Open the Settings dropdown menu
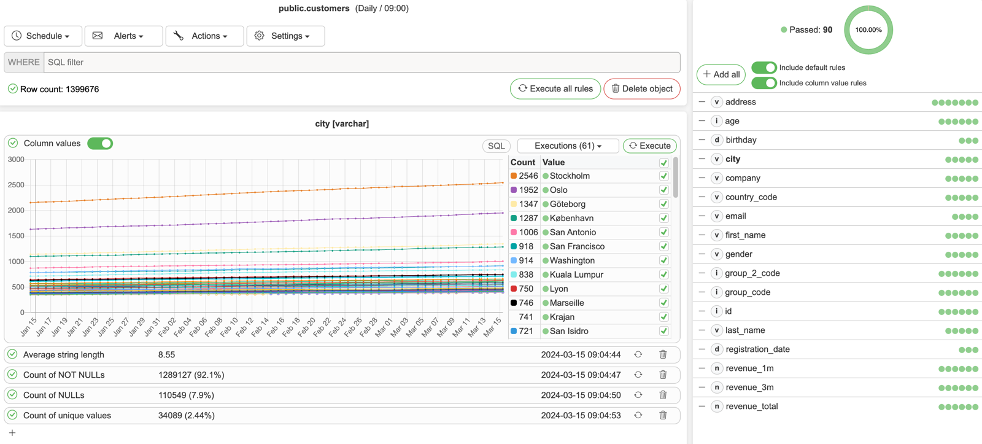The height and width of the screenshot is (444, 982). (285, 36)
